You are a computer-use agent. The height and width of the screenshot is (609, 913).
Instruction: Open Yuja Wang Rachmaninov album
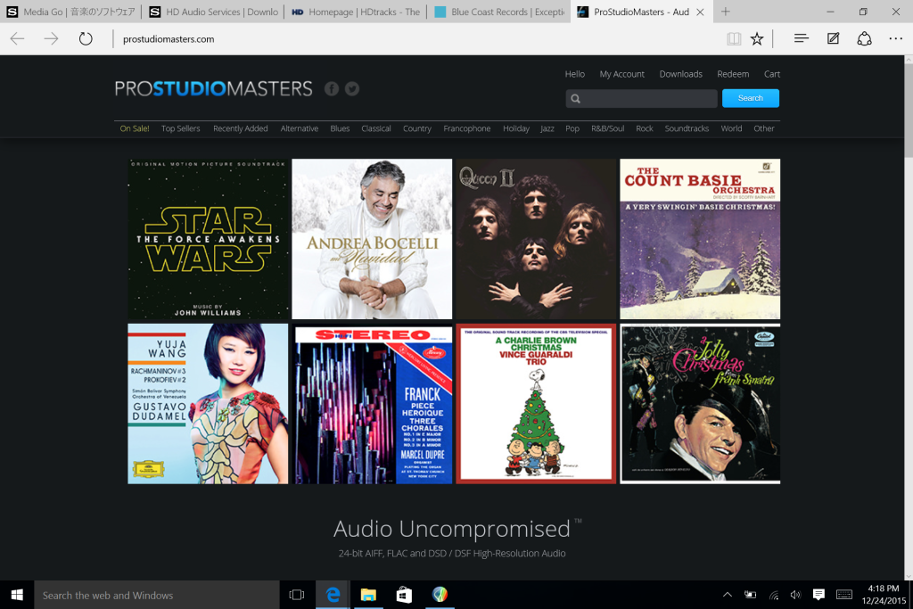[208, 404]
